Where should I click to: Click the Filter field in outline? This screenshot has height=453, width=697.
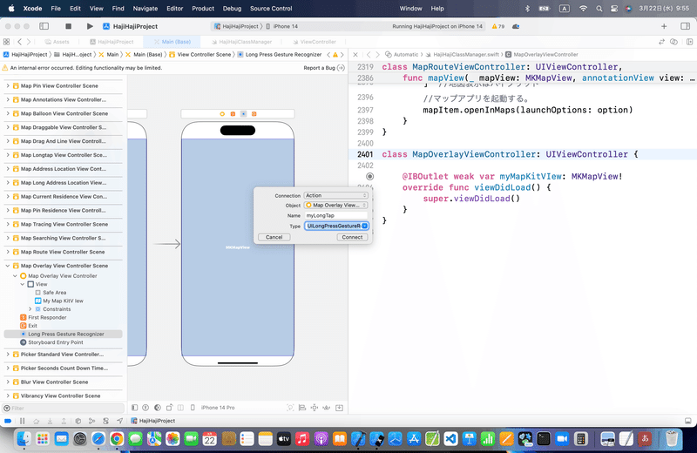click(64, 408)
